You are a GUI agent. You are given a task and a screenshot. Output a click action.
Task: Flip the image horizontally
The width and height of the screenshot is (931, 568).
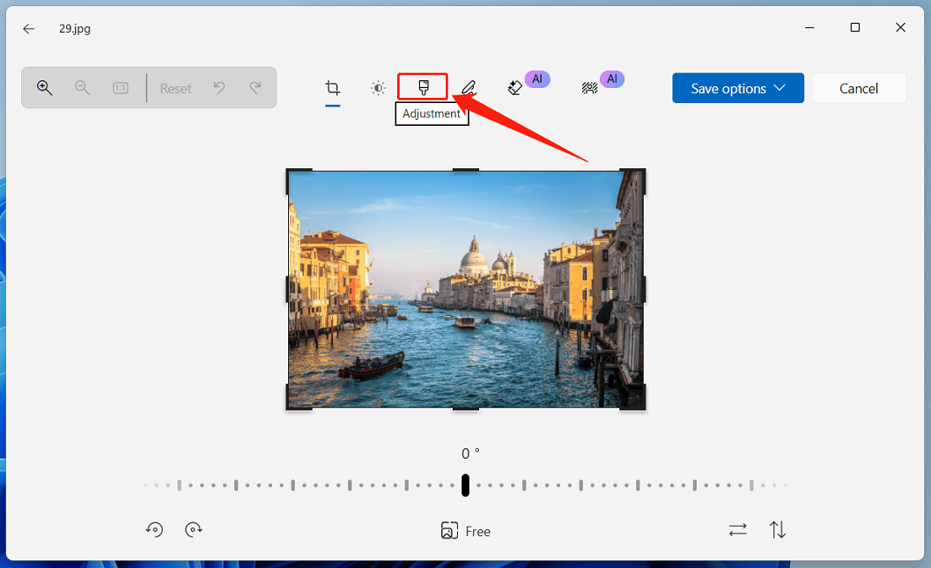tap(737, 529)
